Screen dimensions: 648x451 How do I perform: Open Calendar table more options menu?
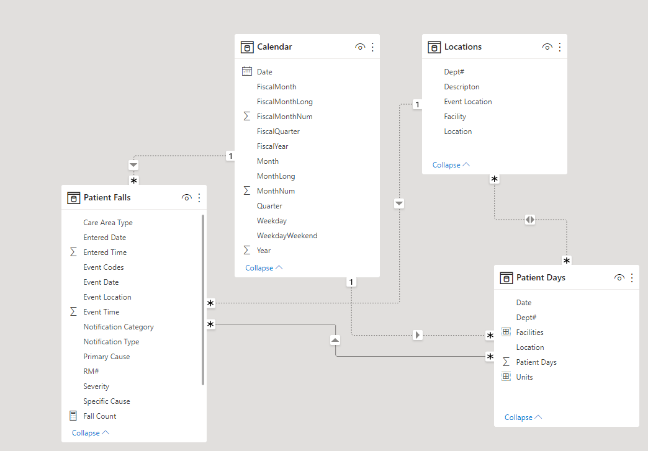click(x=373, y=47)
